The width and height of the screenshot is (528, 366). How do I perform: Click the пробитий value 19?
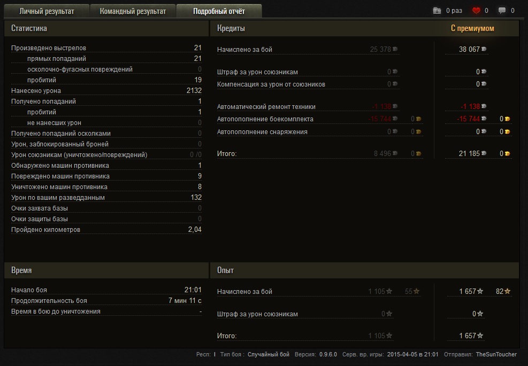pyautogui.click(x=198, y=80)
